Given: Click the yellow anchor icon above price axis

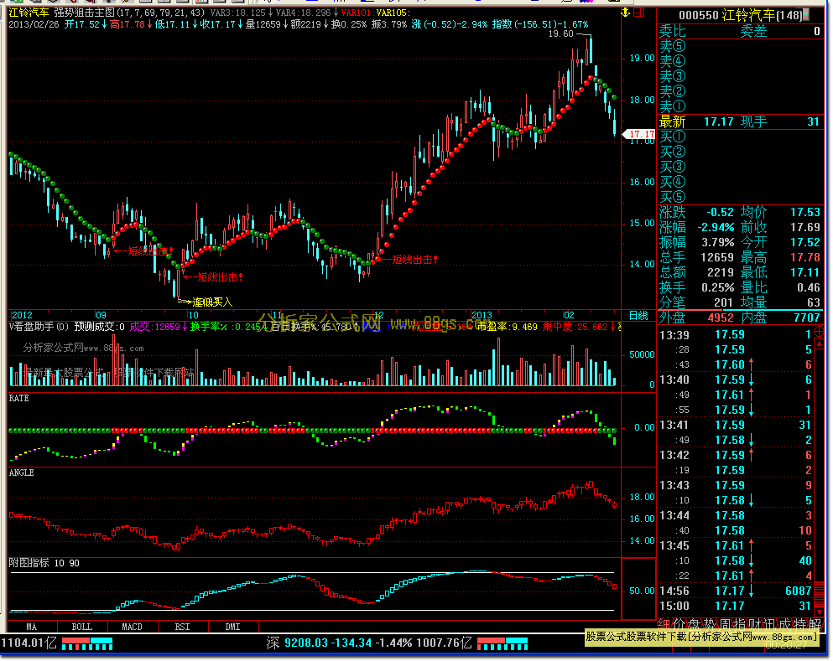Looking at the screenshot, I should pos(626,13).
